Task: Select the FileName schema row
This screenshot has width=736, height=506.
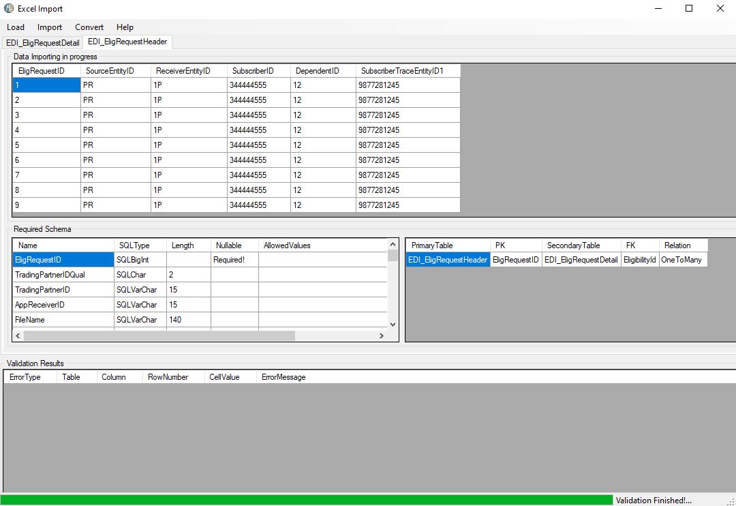Action: pos(200,320)
